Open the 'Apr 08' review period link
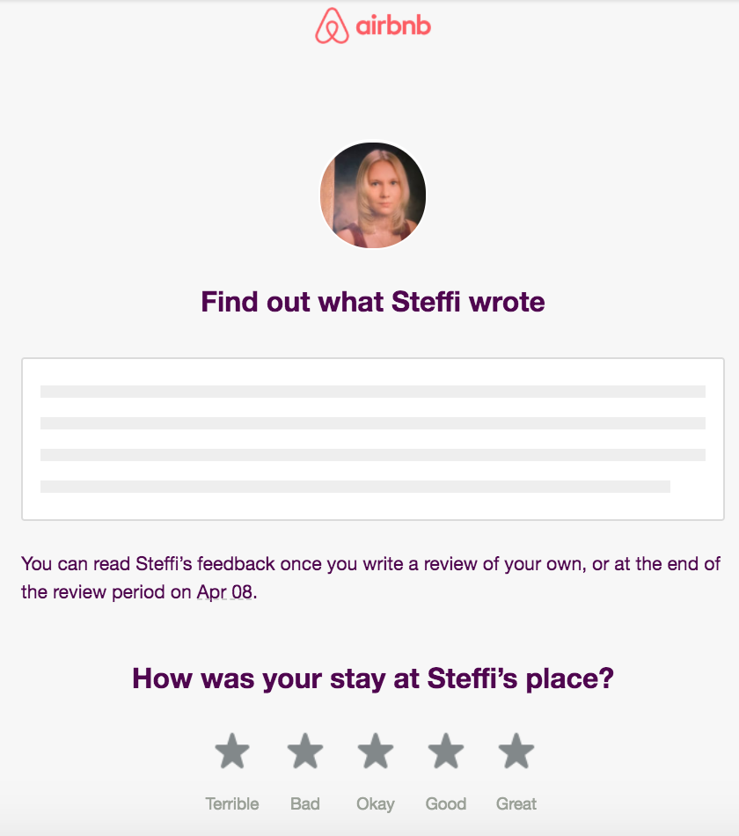The image size is (739, 836). (221, 591)
